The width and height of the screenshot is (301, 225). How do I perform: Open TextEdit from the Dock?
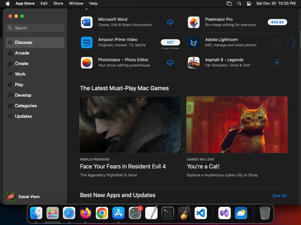(x=151, y=213)
